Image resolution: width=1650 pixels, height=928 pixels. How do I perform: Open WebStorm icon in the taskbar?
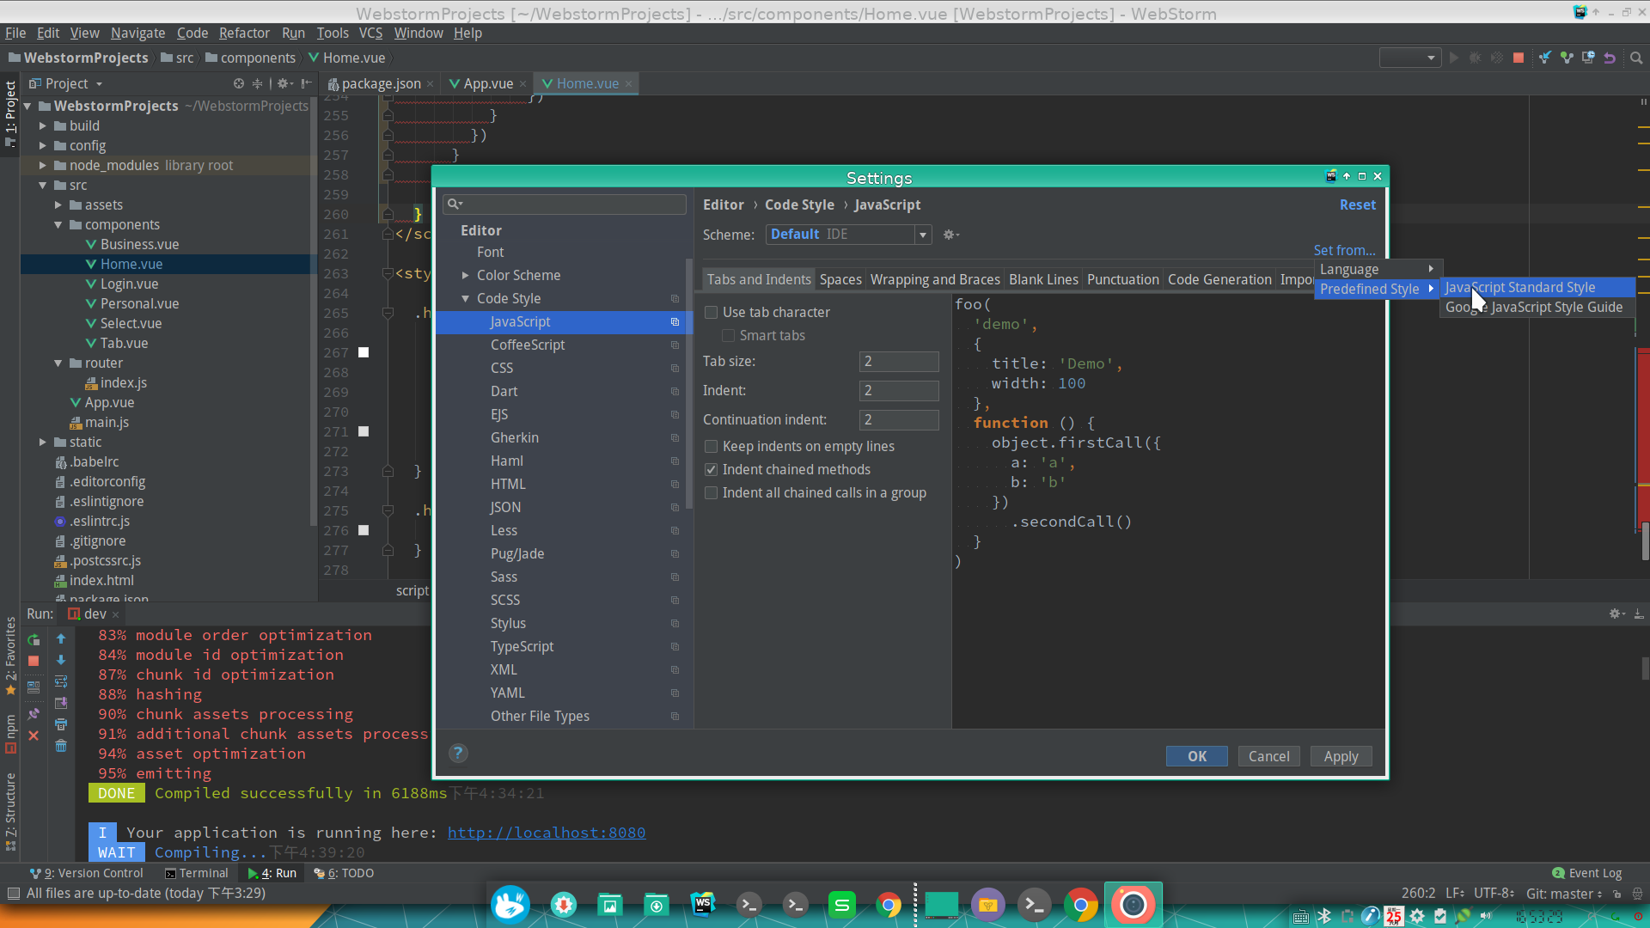click(x=703, y=904)
